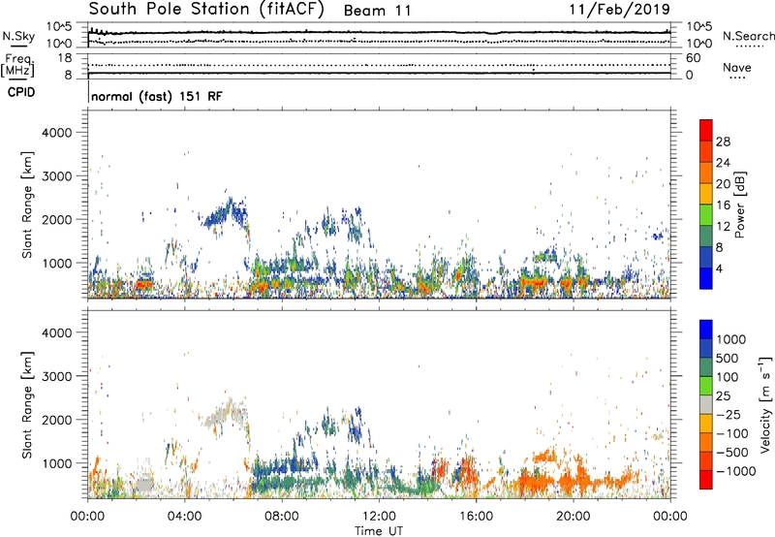Click the date '11/Feb/2019'
Image resolution: width=775 pixels, height=537 pixels.
tap(620, 9)
